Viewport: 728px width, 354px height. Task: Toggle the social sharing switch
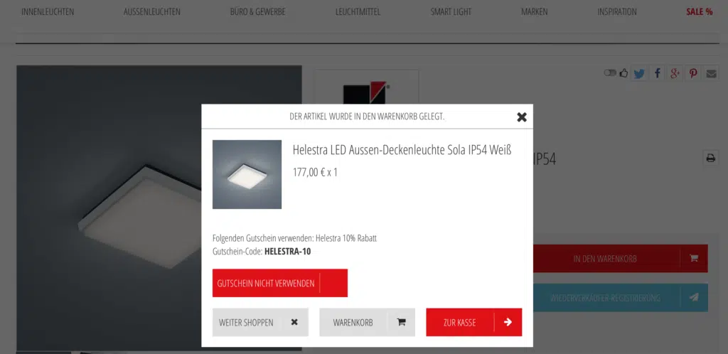(610, 73)
